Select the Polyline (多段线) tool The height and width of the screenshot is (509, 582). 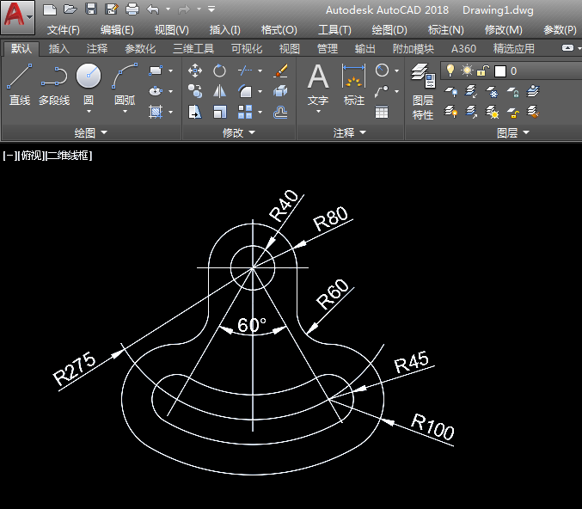tap(53, 84)
